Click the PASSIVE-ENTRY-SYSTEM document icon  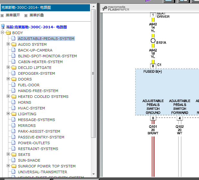(x=14, y=137)
